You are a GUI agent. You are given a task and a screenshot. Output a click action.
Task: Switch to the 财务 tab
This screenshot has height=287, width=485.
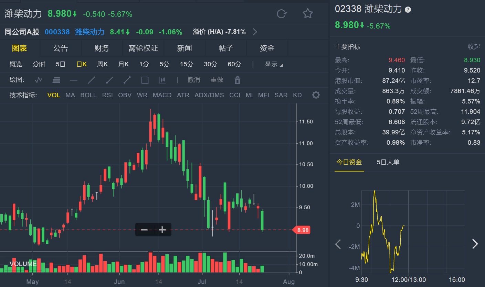[x=102, y=48]
